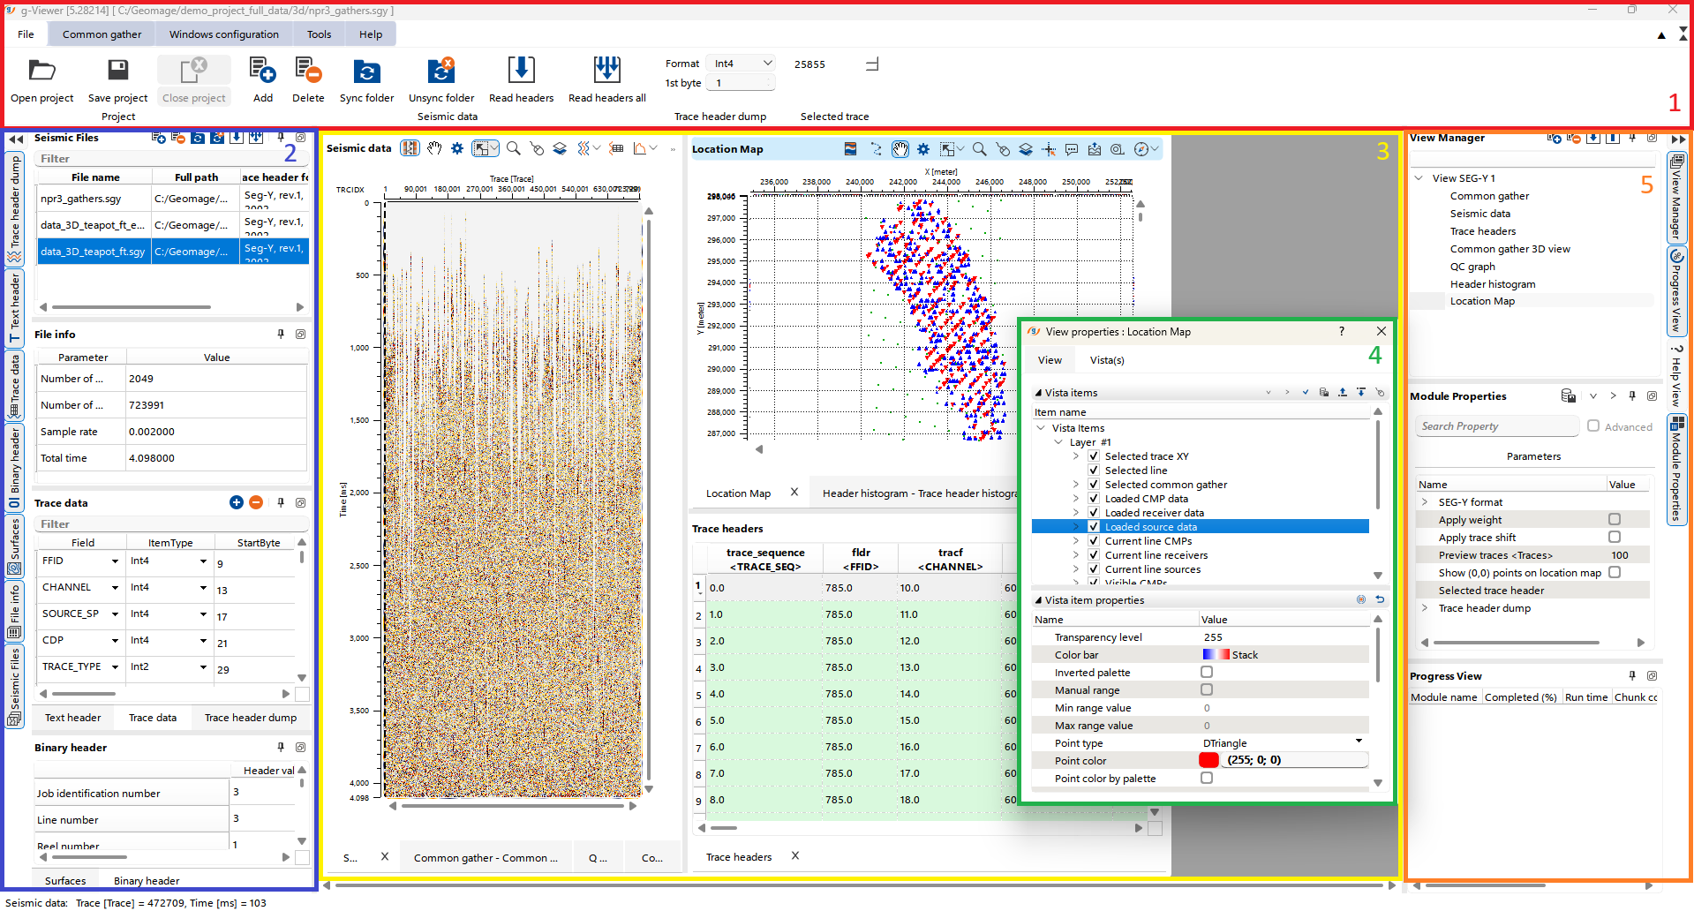Click zoom magnifier in Seismic data toolbar

tap(513, 148)
